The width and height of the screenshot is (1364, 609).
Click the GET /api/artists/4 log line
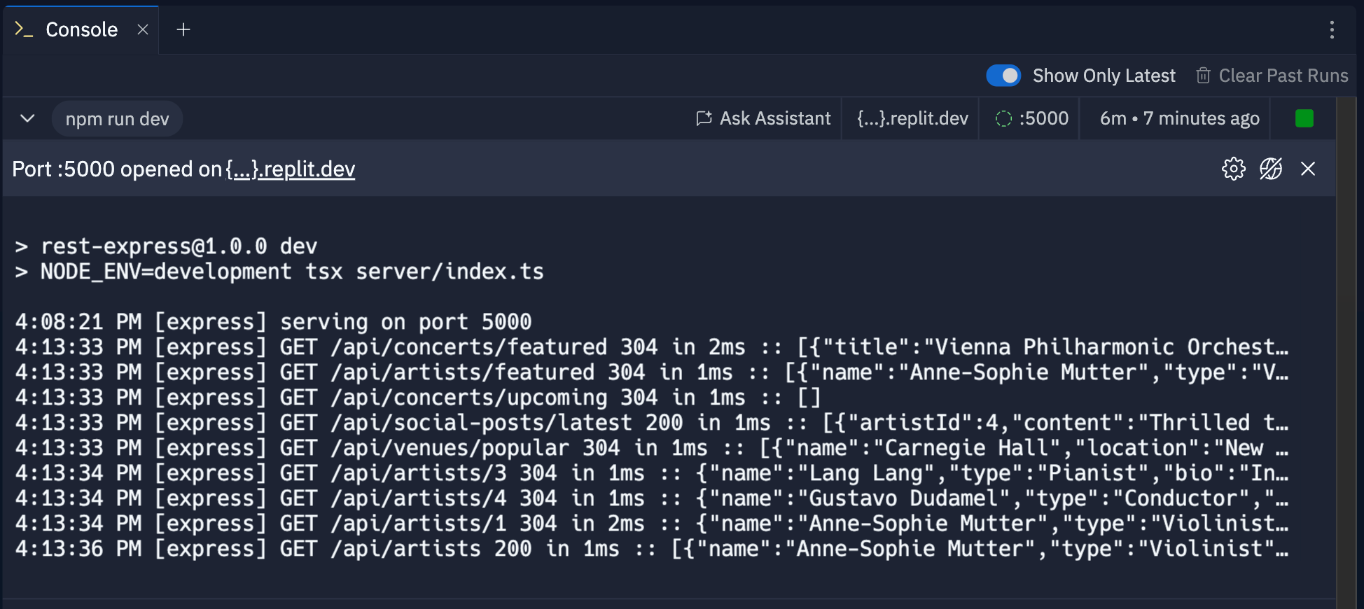pos(651,498)
